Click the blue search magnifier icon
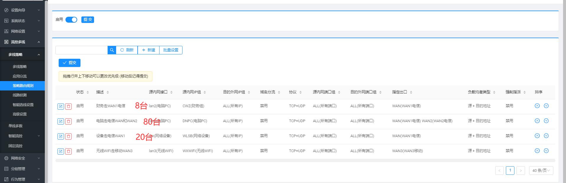 click(x=112, y=50)
